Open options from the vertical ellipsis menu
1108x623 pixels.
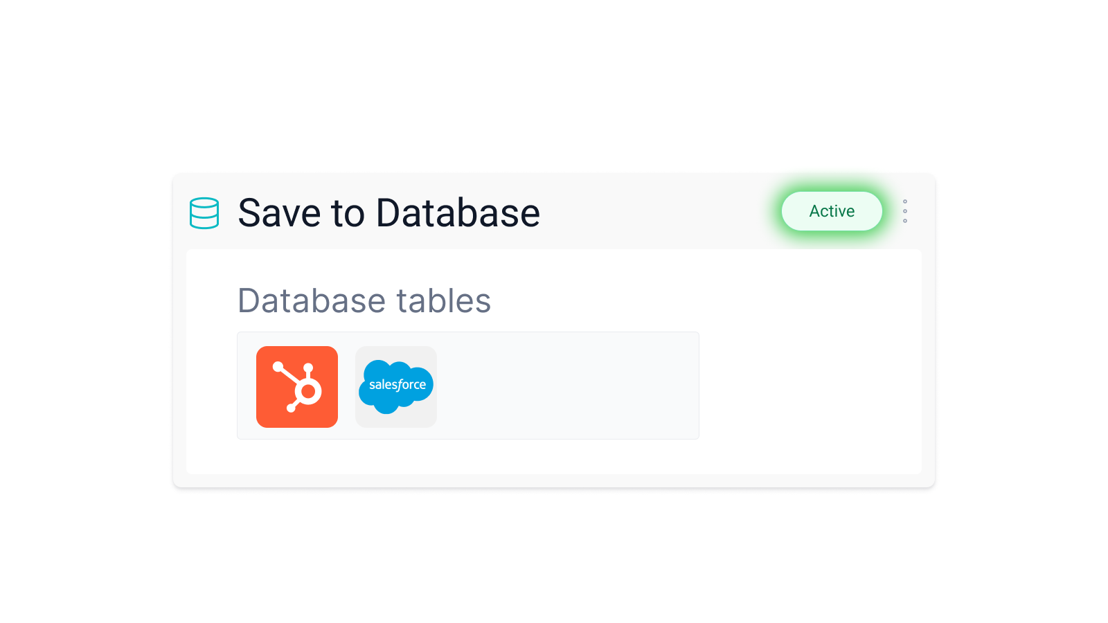905,212
